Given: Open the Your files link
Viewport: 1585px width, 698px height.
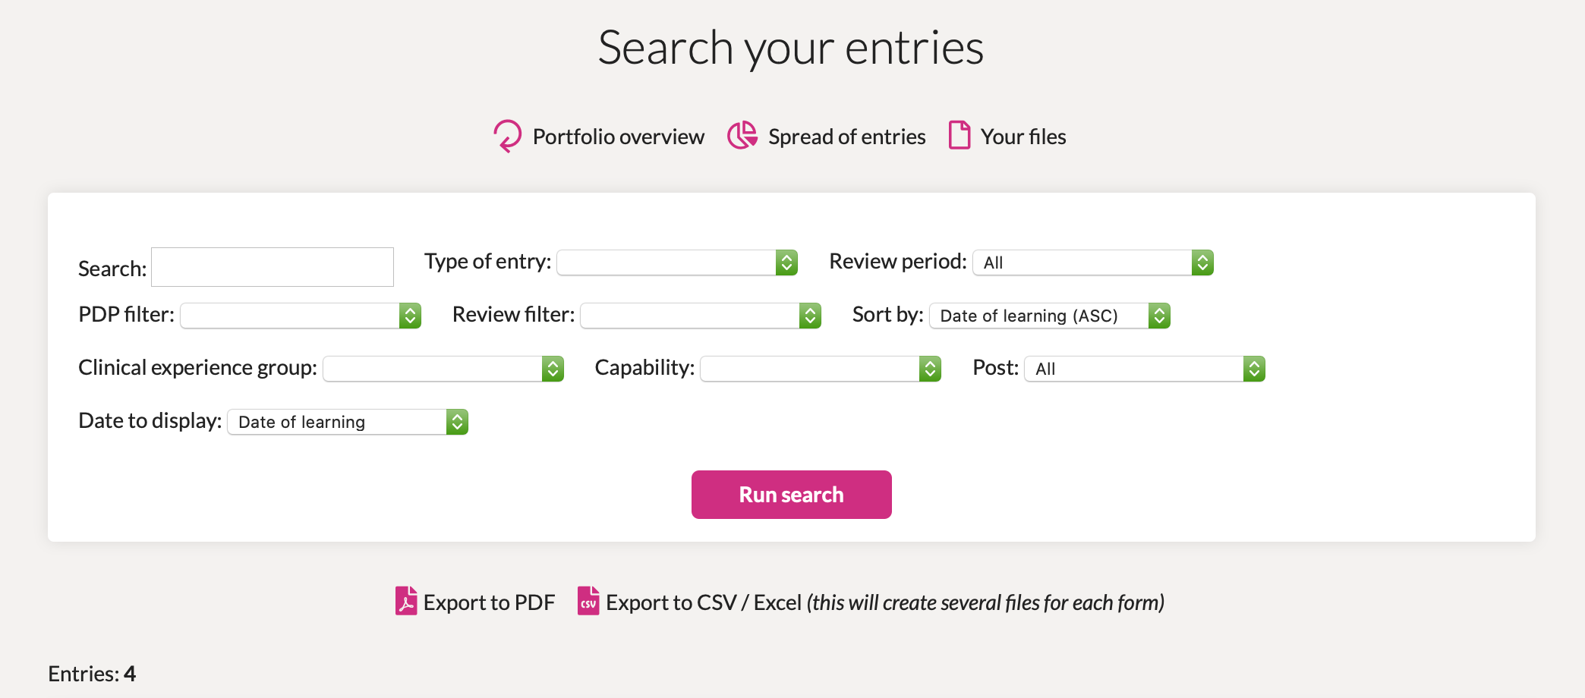Looking at the screenshot, I should [x=1023, y=137].
